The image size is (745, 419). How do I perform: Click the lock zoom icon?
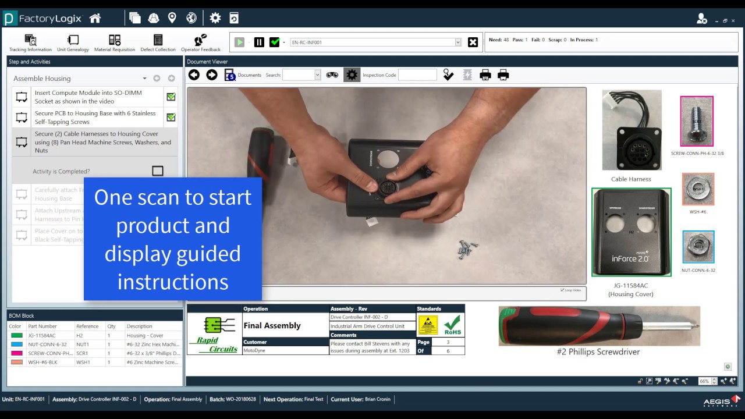(640, 381)
